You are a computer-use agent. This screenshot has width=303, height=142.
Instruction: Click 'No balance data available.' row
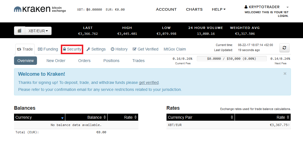[76, 125]
